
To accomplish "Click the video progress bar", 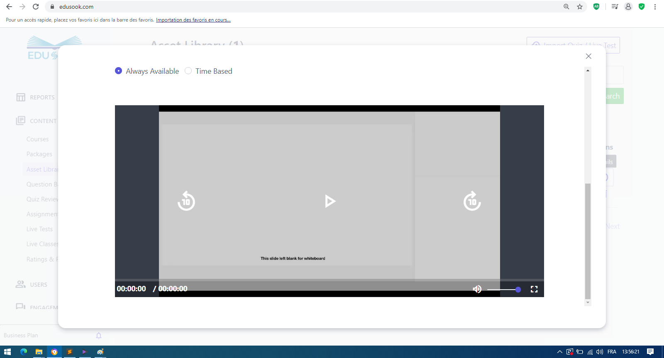I will click(x=329, y=281).
